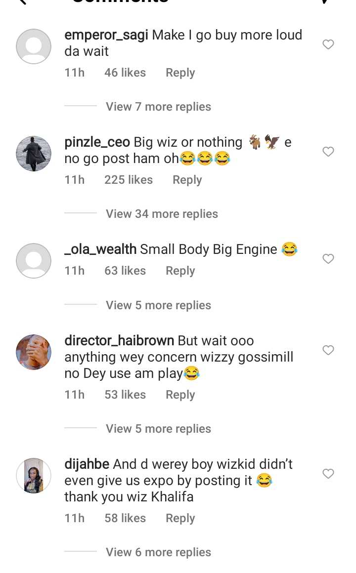Screen dimensions: 356x573
Task: Reply to emperor_sagi's comment
Action: (x=180, y=73)
